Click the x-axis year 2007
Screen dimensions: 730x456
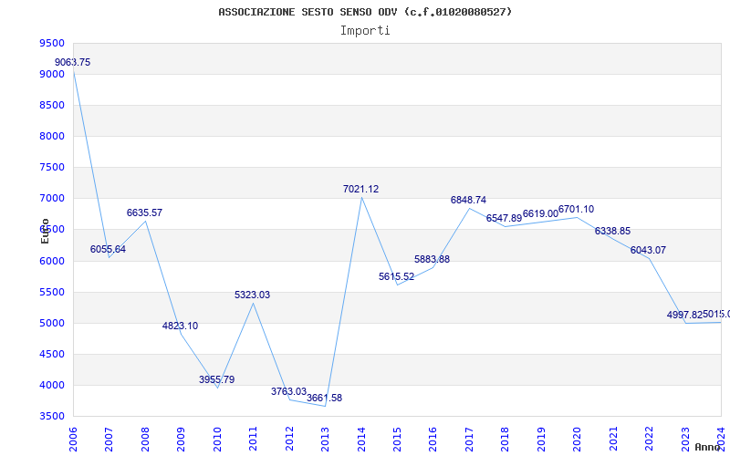click(109, 440)
